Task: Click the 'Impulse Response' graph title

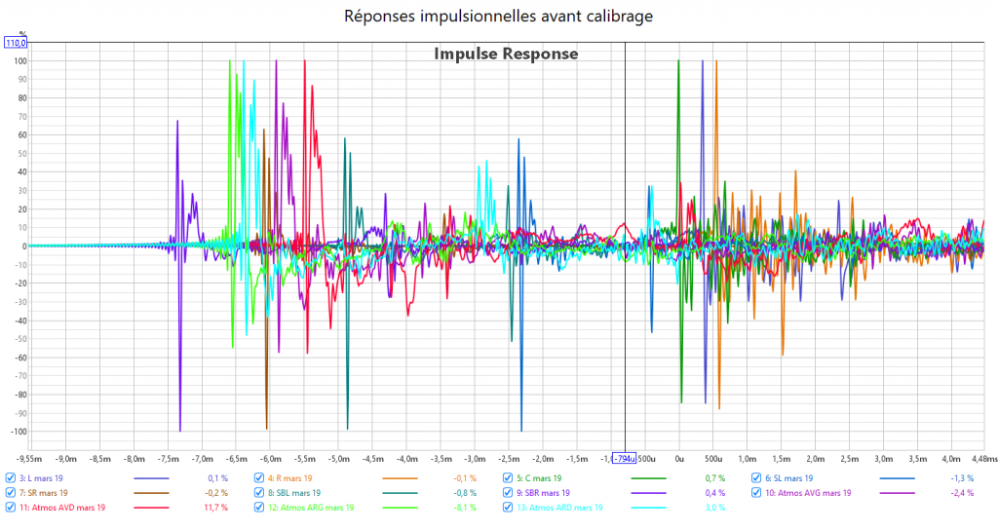Action: (x=506, y=55)
